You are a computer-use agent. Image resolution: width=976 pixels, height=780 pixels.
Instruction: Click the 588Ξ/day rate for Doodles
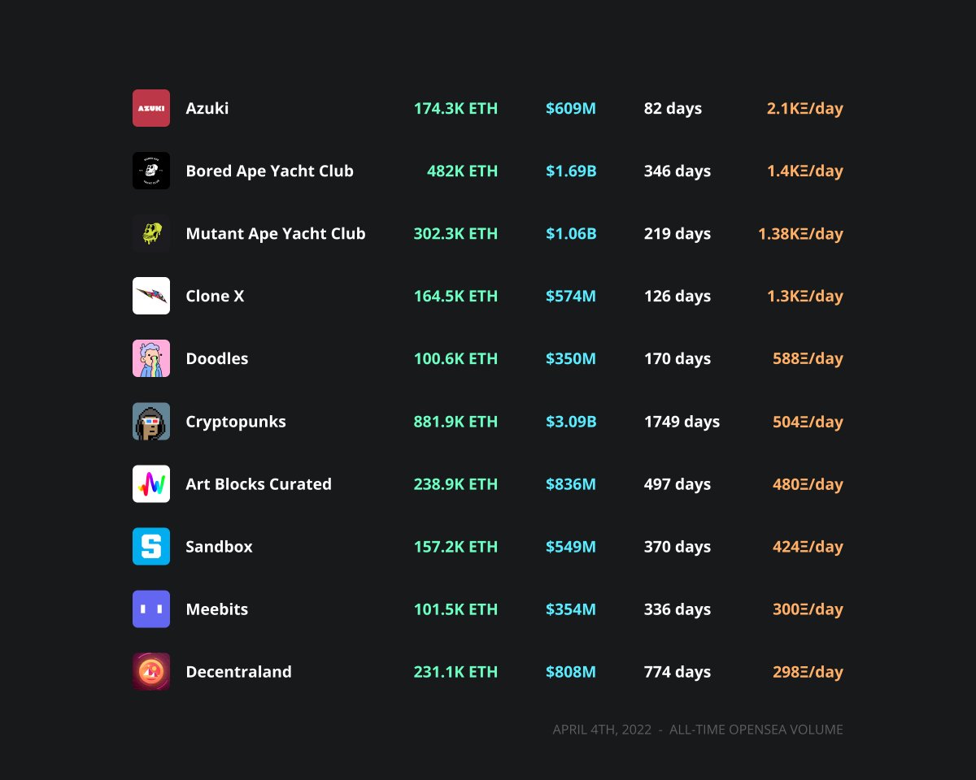click(x=807, y=358)
